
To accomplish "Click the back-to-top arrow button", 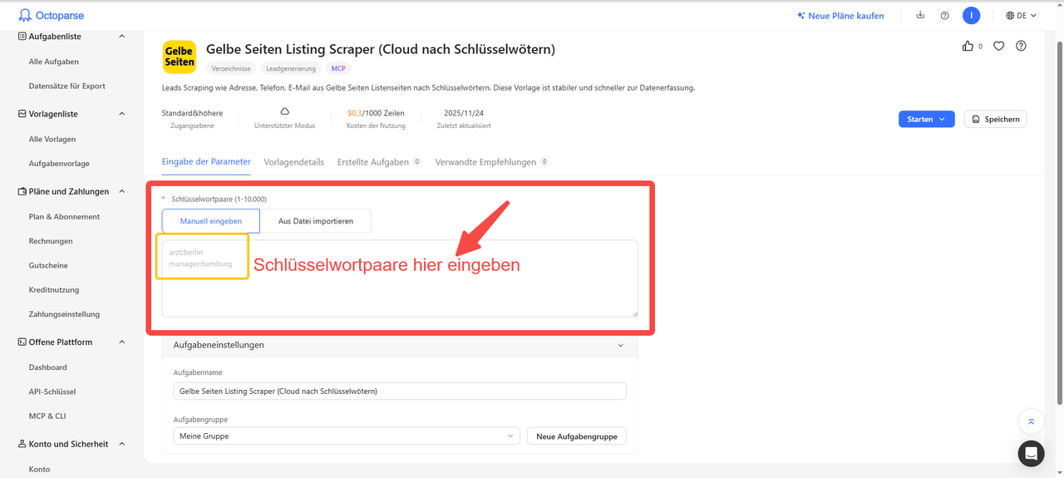I will coord(1031,421).
